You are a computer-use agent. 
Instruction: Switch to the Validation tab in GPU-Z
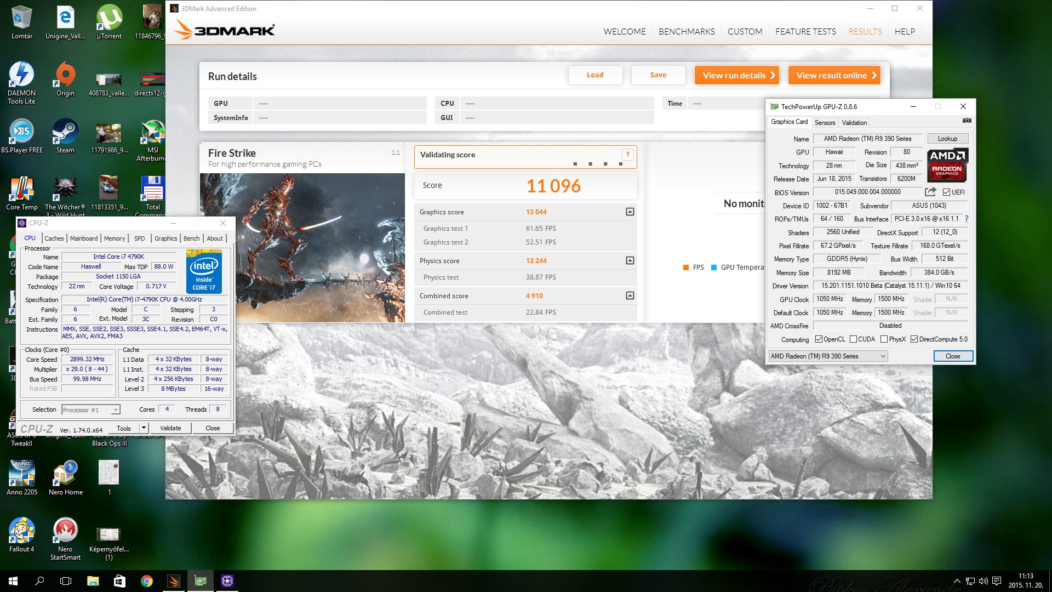point(854,122)
